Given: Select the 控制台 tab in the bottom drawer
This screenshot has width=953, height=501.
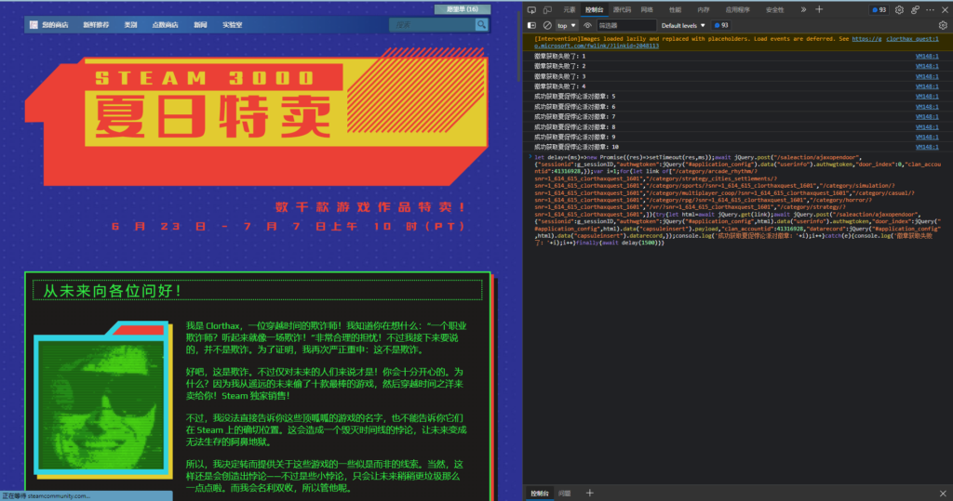Looking at the screenshot, I should 540,494.
